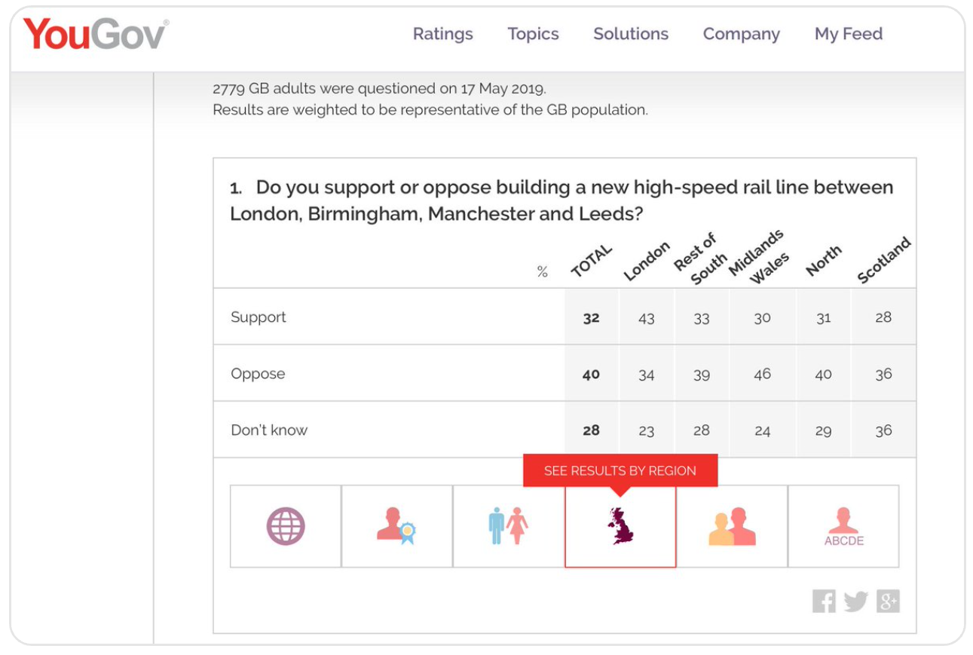Go to My Feed
The width and height of the screenshot is (973, 655).
pyautogui.click(x=848, y=34)
